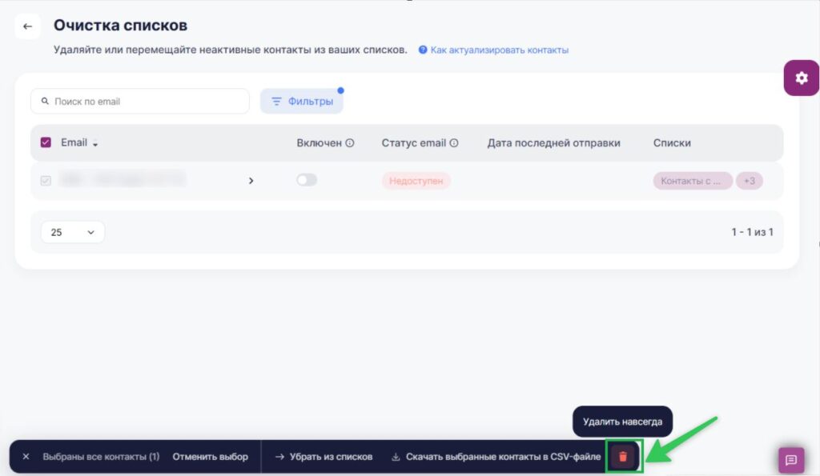Expand the +3 additional lists badge
Image resolution: width=820 pixels, height=476 pixels.
pos(750,181)
